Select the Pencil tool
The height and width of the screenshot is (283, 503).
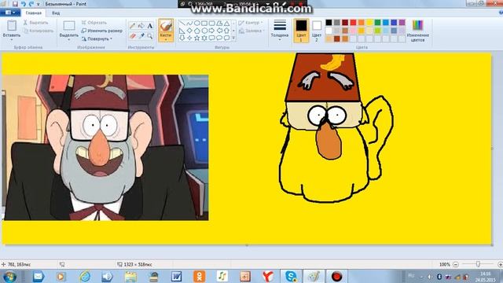pos(132,26)
